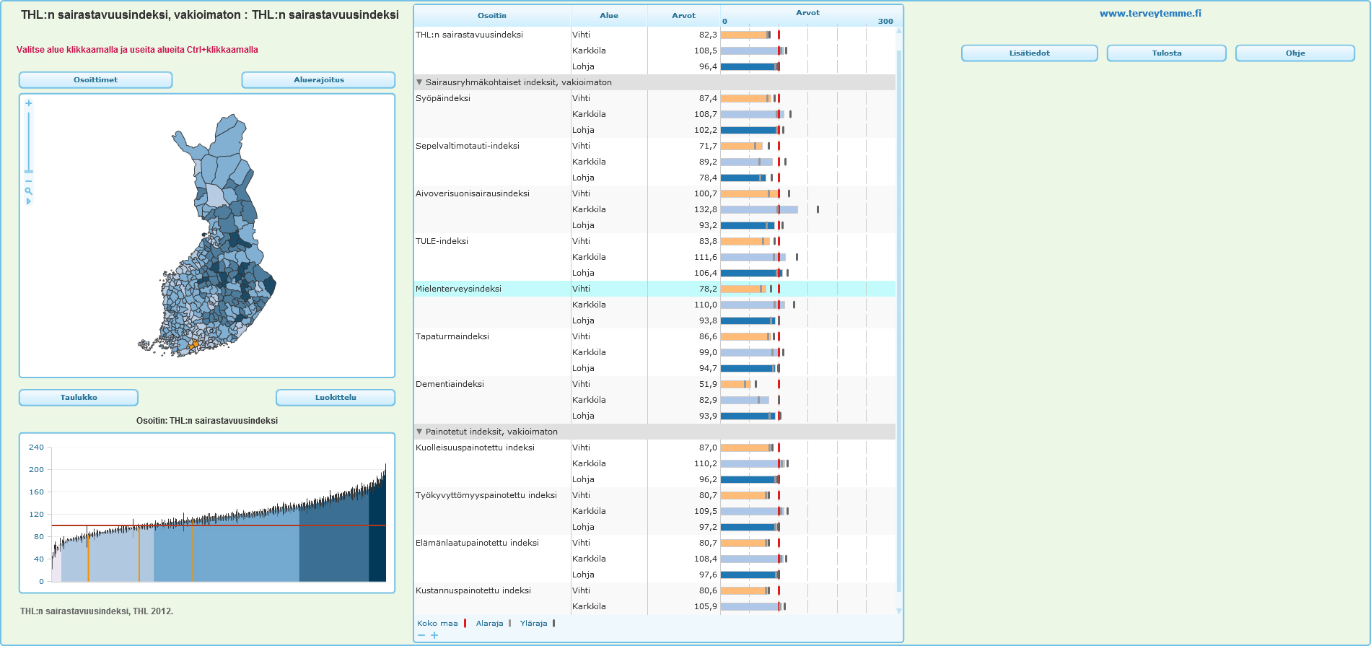This screenshot has width=1371, height=646.
Task: Click the lightest lavender band in chart
Action: [x=56, y=567]
